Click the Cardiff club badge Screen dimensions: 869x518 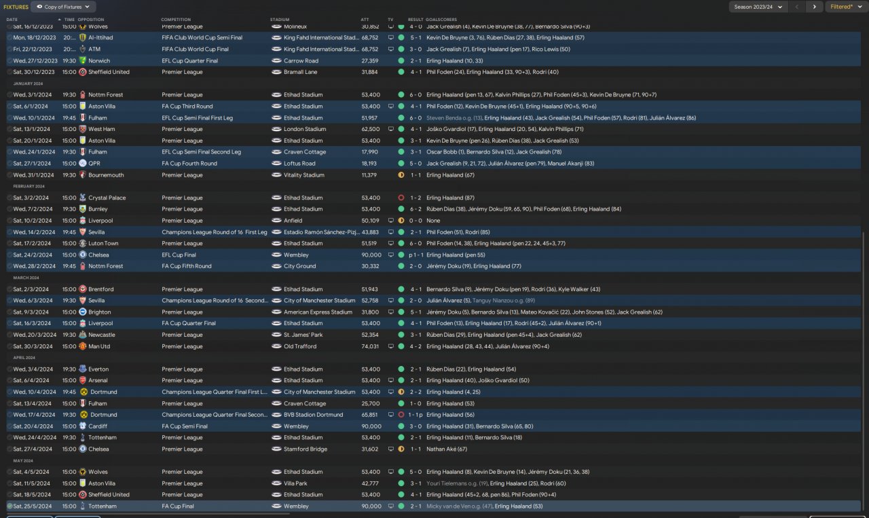click(82, 426)
